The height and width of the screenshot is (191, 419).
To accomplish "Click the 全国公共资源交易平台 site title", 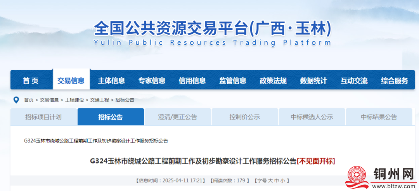I will click(x=213, y=29).
